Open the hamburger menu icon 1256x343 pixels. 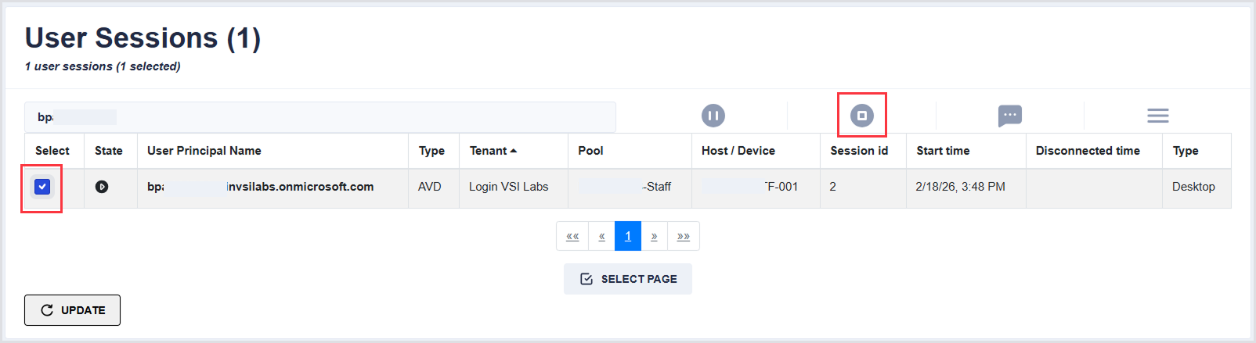coord(1157,116)
